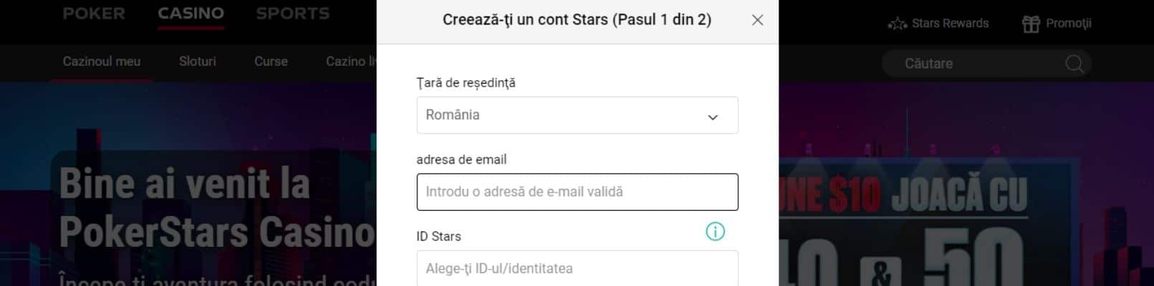Open the SPORTS tab
The width and height of the screenshot is (1154, 286).
click(292, 14)
